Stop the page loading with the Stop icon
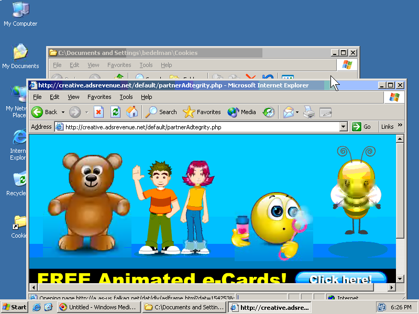Screen dimensions: 419x314 pos(98,112)
